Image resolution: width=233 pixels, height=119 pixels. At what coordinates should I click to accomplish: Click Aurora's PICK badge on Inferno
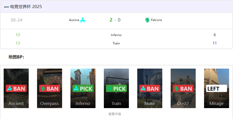click(x=83, y=88)
